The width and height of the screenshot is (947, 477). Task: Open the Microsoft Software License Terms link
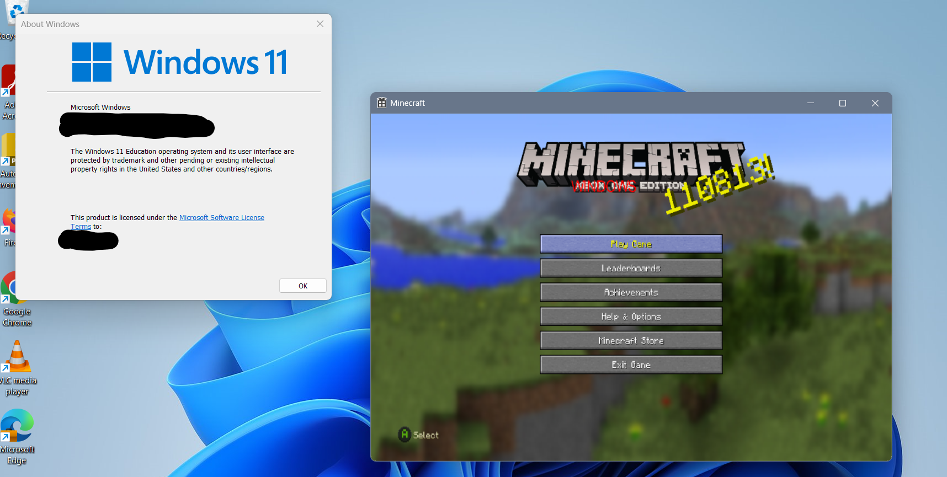pyautogui.click(x=221, y=218)
